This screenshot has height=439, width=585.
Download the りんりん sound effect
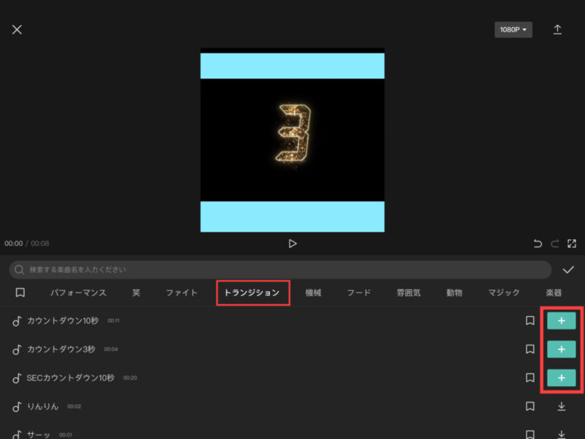[x=562, y=407]
